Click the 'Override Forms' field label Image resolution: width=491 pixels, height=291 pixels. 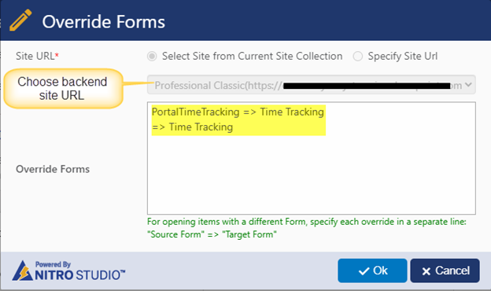pos(53,169)
